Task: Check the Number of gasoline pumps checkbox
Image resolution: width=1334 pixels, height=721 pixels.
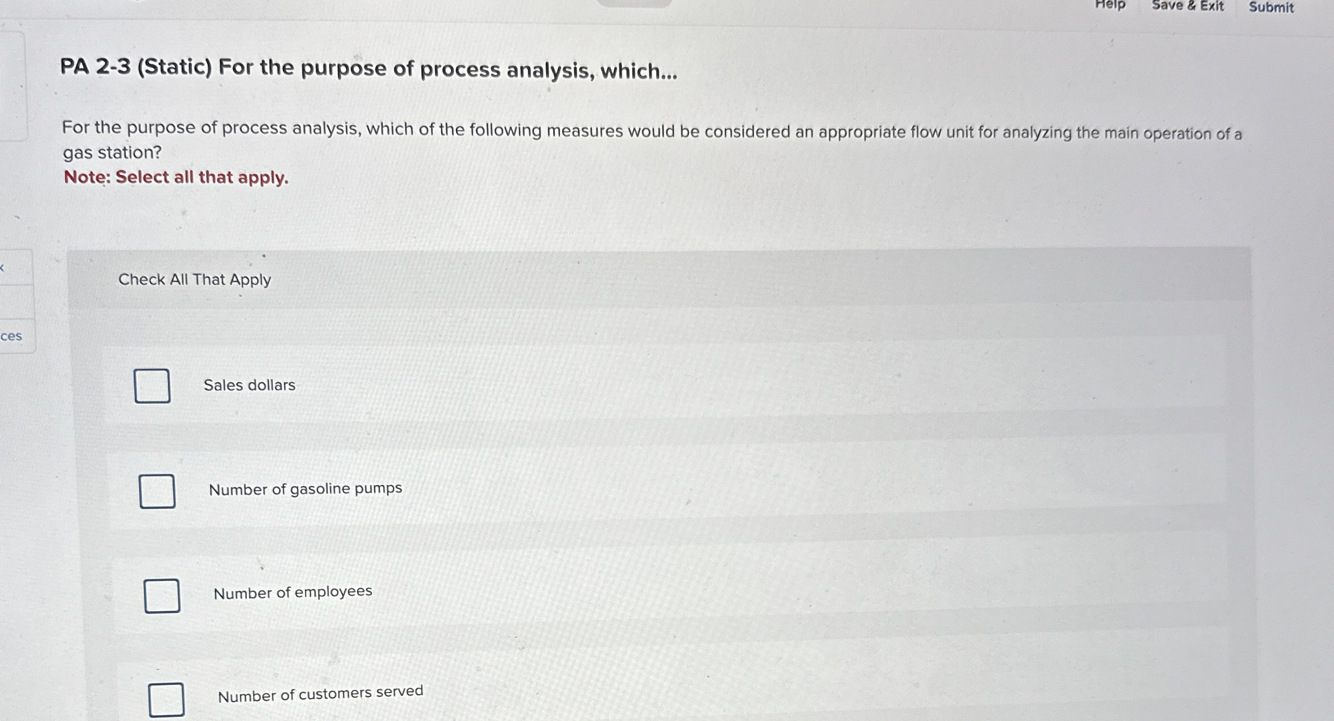Action: 157,490
